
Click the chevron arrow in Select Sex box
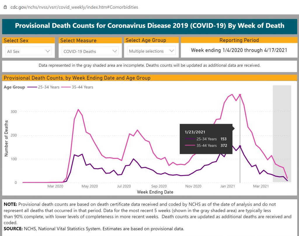[48, 51]
